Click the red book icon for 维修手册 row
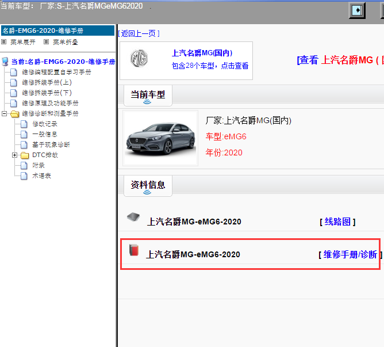The width and height of the screenshot is (384, 347). (x=134, y=250)
